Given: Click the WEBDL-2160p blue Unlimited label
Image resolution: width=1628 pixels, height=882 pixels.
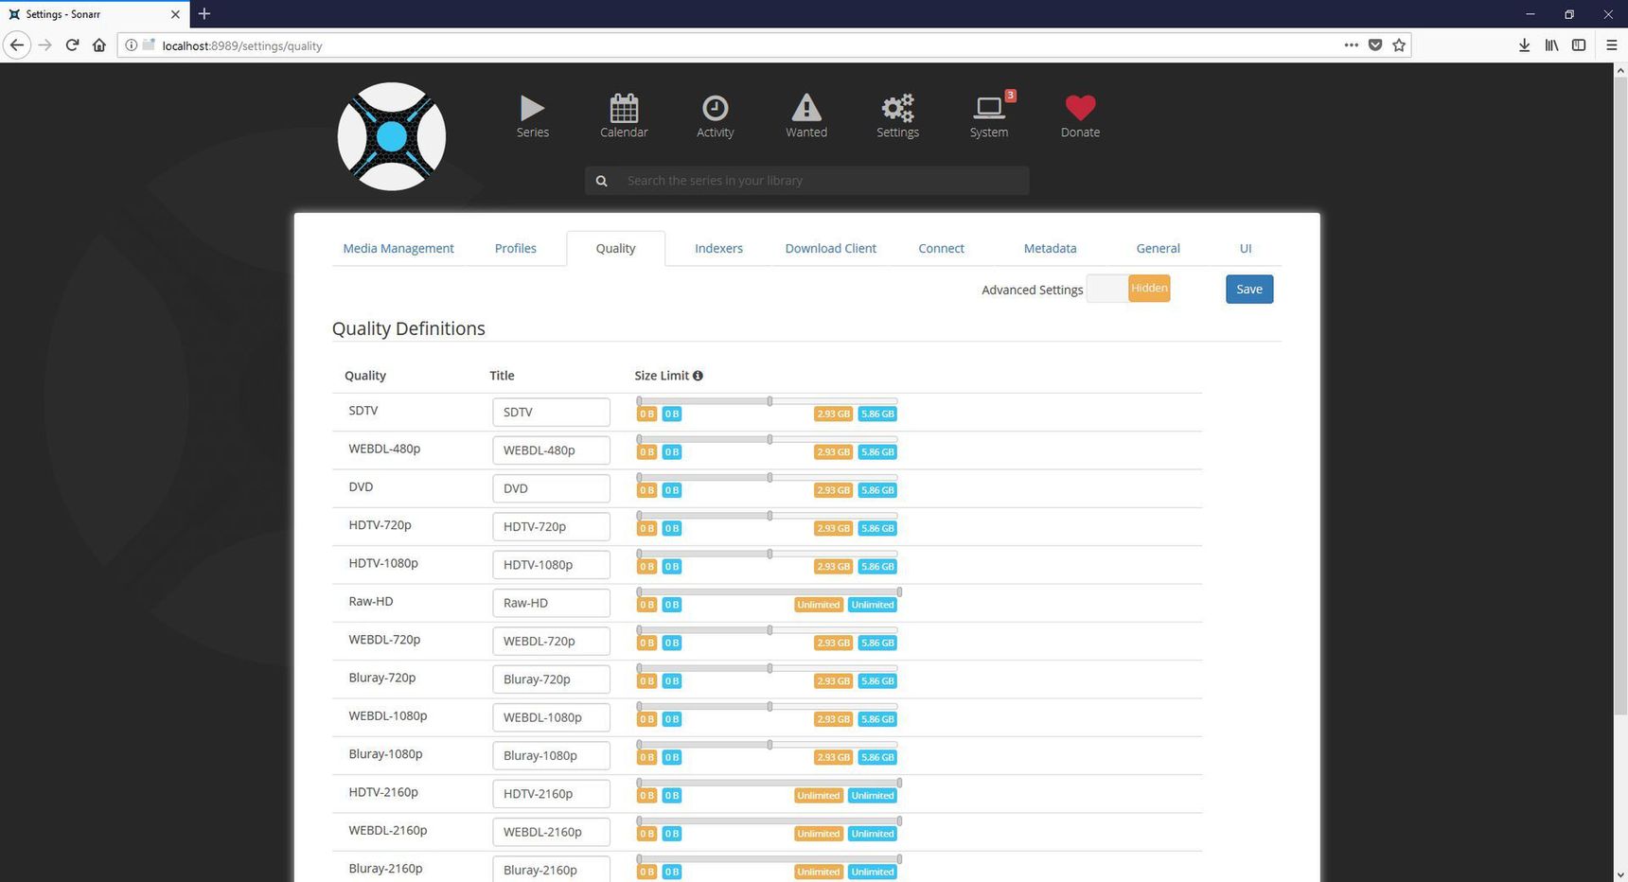Looking at the screenshot, I should (x=873, y=834).
